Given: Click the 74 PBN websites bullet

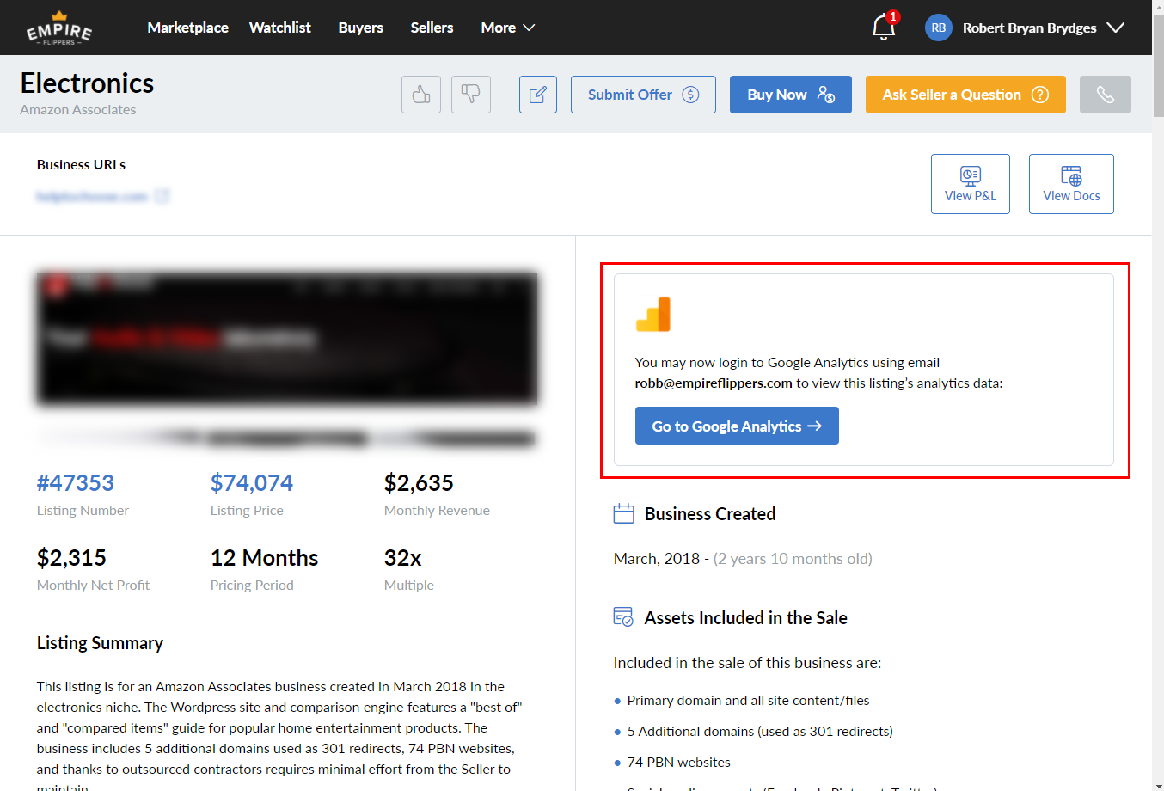Looking at the screenshot, I should (x=679, y=763).
